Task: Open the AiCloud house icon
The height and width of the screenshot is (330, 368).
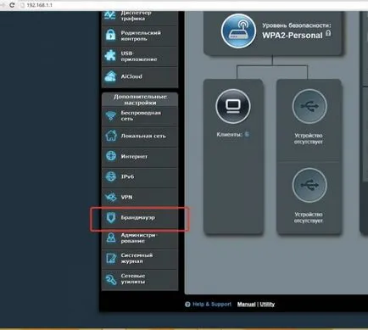Action: tap(110, 76)
